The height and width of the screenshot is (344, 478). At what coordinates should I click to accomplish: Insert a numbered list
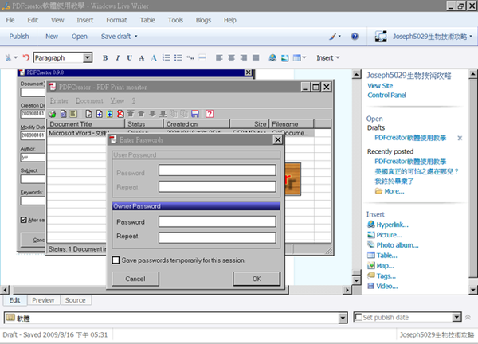coord(167,57)
